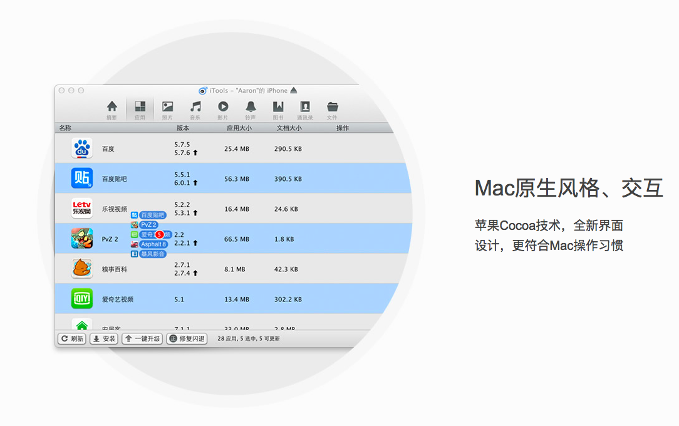Click the 390.5 KB document size
Image resolution: width=679 pixels, height=426 pixels.
pos(288,179)
